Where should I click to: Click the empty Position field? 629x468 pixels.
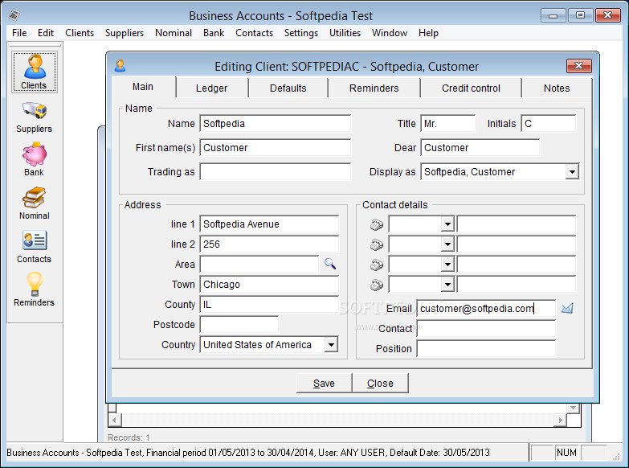486,349
